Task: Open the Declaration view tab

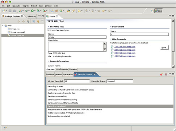Action: (68, 75)
